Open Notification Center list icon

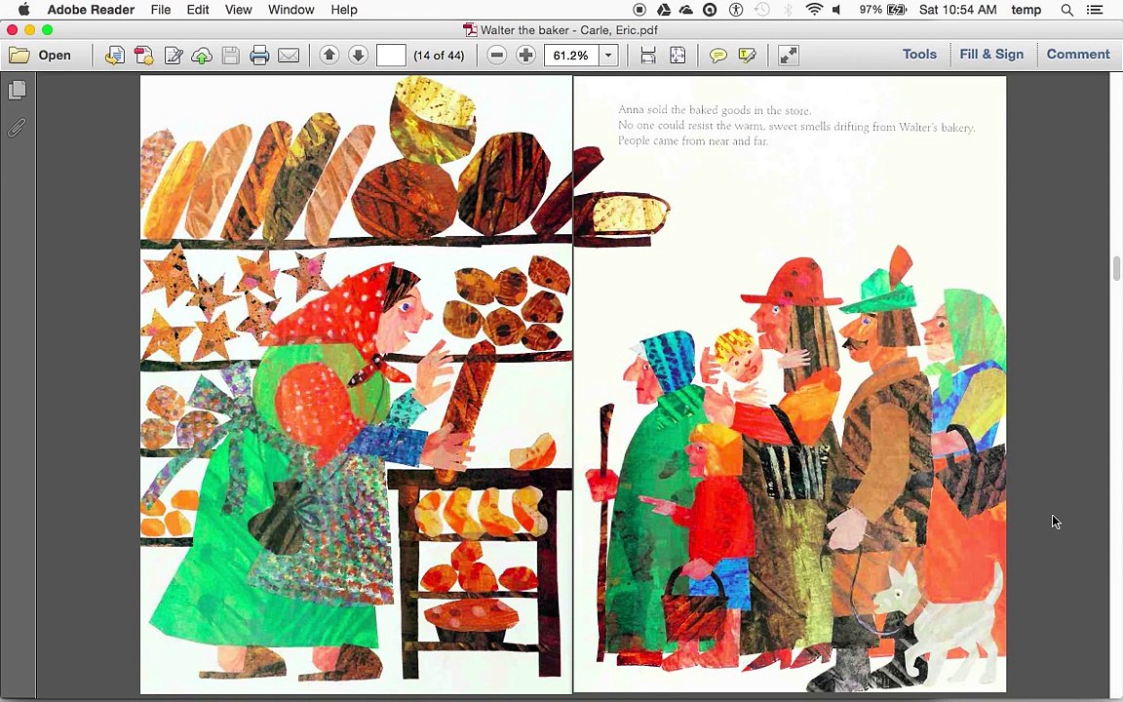pyautogui.click(x=1095, y=10)
